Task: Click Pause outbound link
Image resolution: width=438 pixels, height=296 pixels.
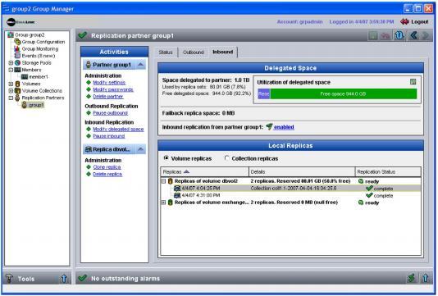Action: (111, 113)
